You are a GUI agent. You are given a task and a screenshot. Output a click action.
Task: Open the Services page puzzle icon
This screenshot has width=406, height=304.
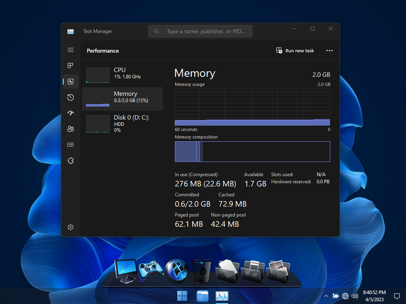71,161
